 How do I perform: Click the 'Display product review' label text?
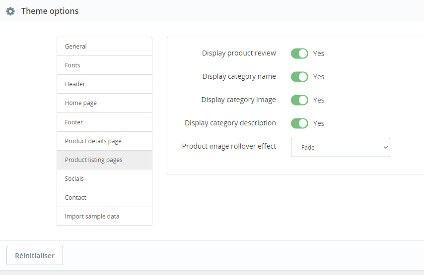(239, 53)
